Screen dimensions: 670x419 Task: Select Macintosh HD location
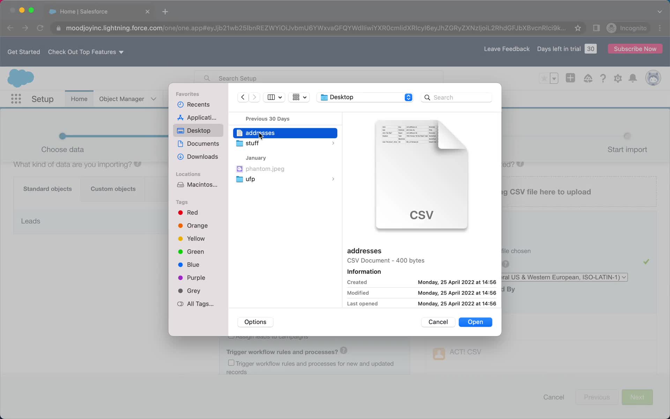[198, 185]
